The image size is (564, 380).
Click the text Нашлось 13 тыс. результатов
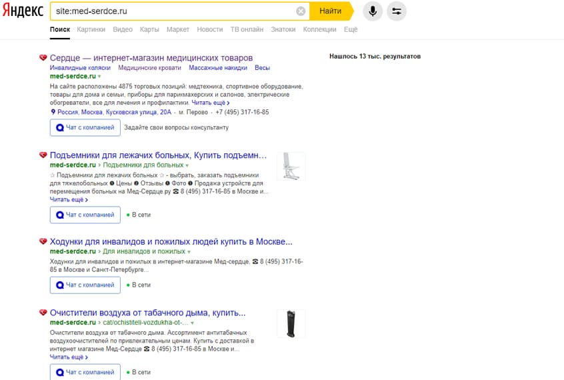pyautogui.click(x=375, y=56)
